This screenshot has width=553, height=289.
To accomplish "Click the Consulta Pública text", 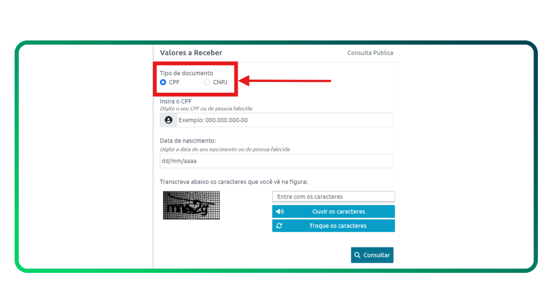I will tap(370, 53).
